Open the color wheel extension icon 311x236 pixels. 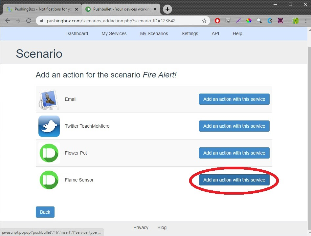(249, 21)
